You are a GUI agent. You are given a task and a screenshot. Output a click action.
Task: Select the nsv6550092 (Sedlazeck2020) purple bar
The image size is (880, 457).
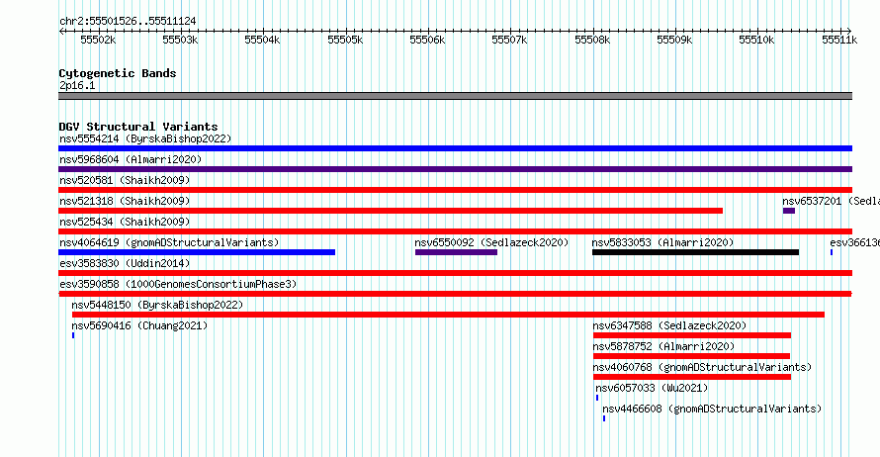click(x=456, y=252)
